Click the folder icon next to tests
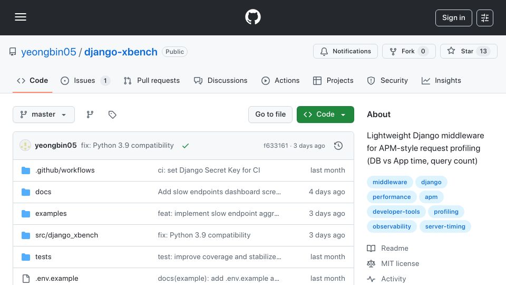 click(x=26, y=257)
